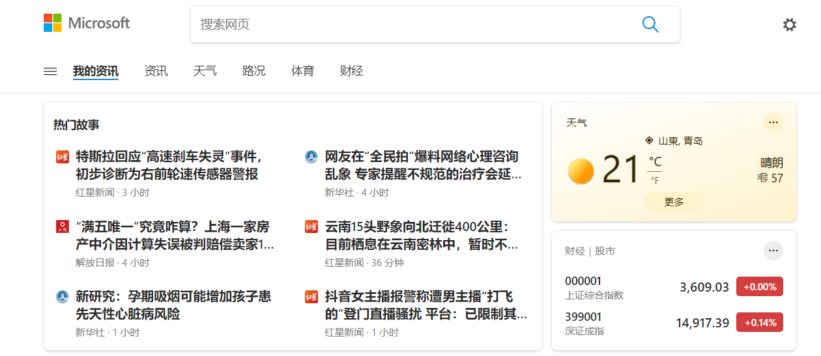Screen dimensions: 821x356
Task: Open the hamburger navigation menu
Action: pos(50,72)
